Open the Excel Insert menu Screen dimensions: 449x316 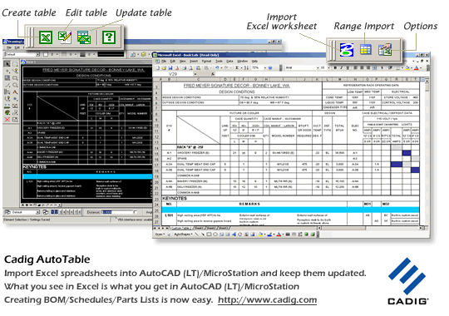(x=194, y=62)
